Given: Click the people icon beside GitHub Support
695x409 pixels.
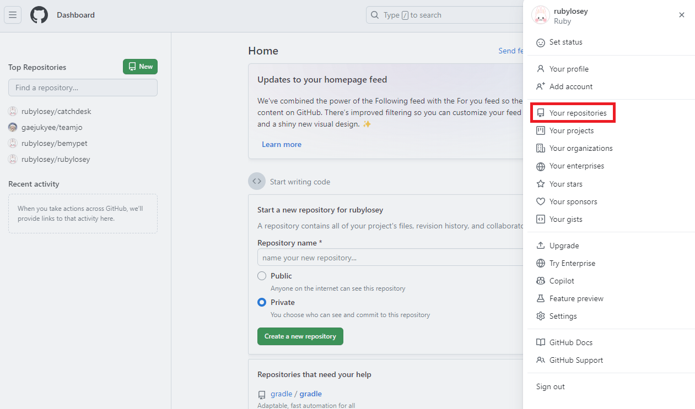Looking at the screenshot, I should (x=541, y=360).
